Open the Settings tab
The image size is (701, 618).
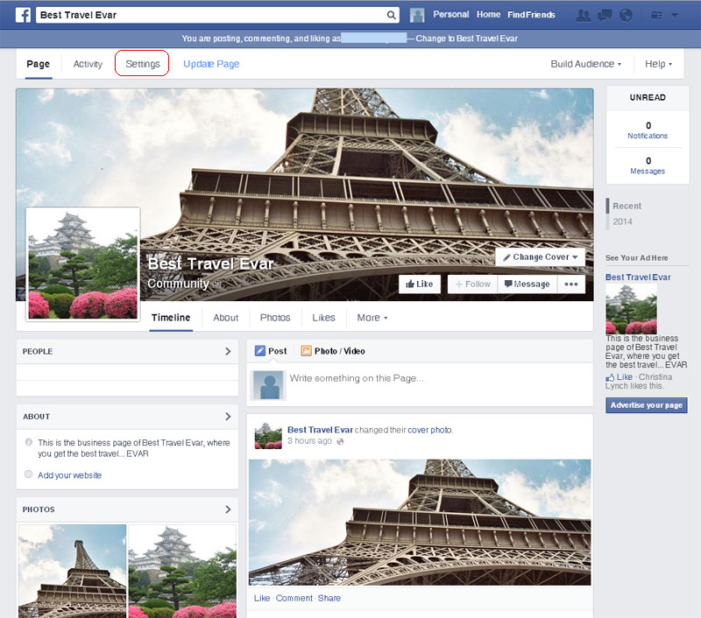point(142,64)
